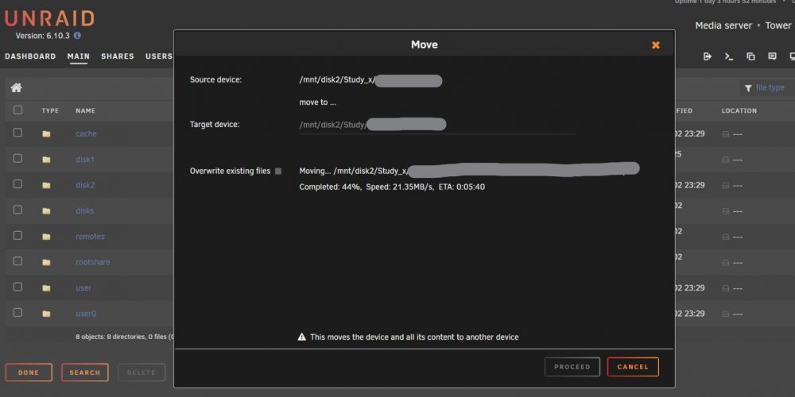
Task: Click the folder icon for disks
Action: click(x=46, y=210)
